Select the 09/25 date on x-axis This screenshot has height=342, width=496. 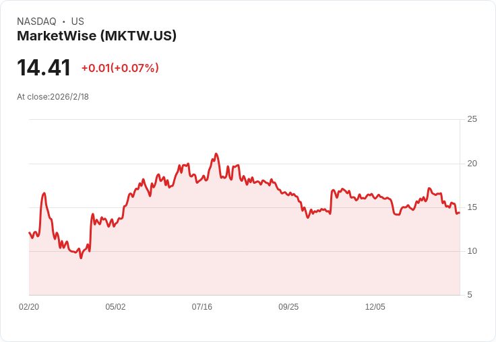click(x=288, y=307)
